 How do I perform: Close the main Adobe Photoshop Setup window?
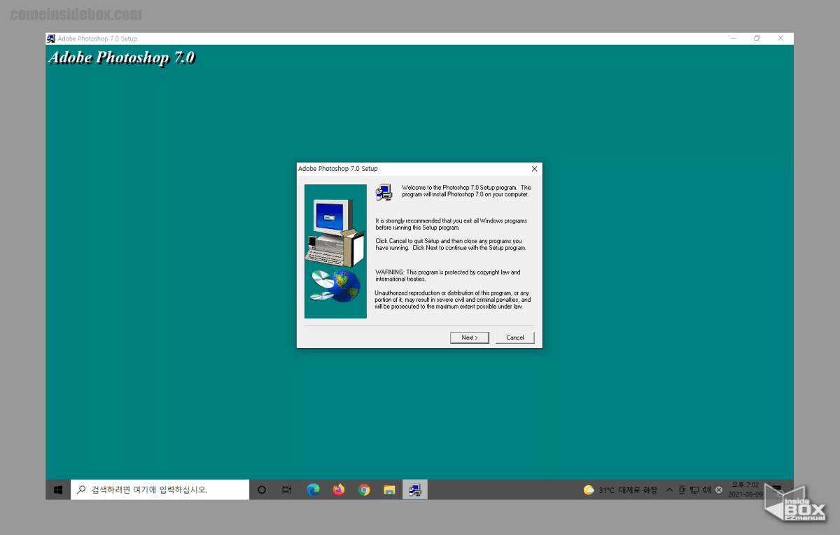pos(781,39)
